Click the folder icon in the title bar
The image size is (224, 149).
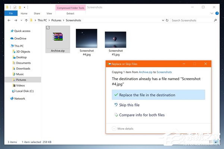7,7
